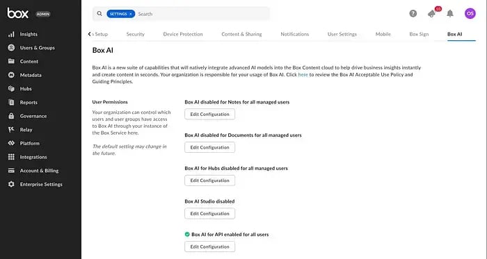The image size is (487, 259).
Task: Click the Relay flag icon
Action: (x=11, y=129)
